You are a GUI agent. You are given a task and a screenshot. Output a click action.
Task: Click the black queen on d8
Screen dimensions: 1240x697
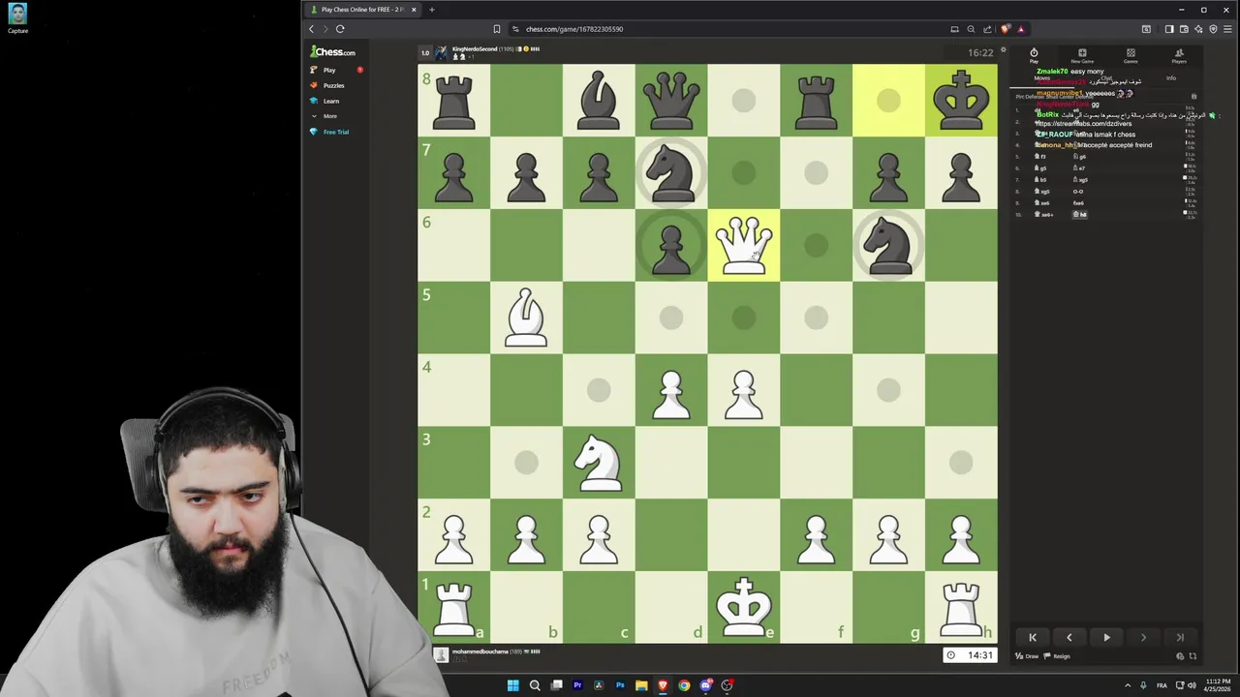click(x=671, y=100)
